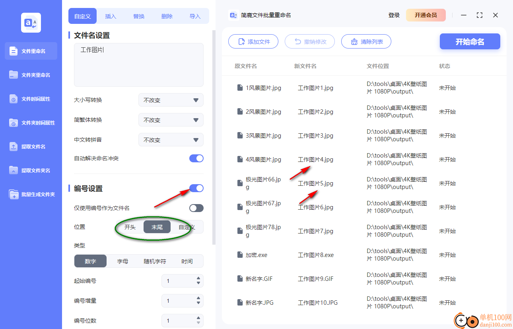The image size is (513, 329).
Task: Click the settings panel vertical scrollbar
Action: (214, 137)
